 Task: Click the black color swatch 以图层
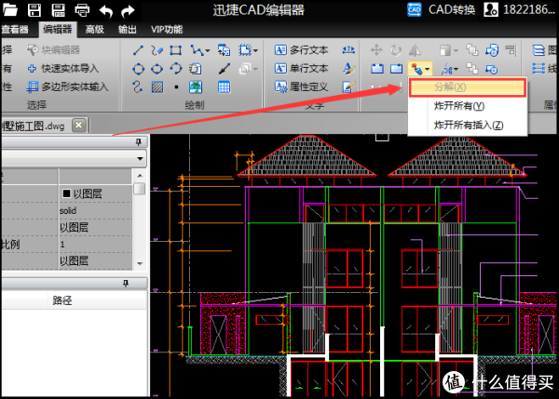coord(67,193)
